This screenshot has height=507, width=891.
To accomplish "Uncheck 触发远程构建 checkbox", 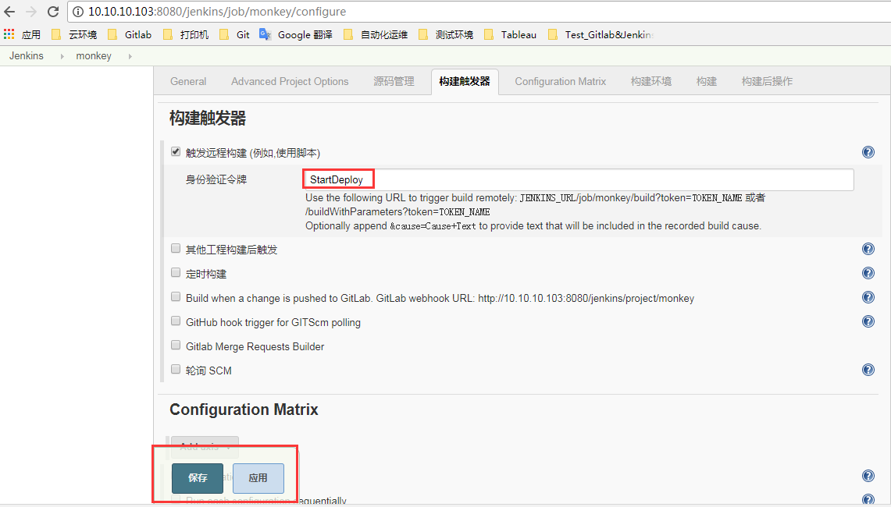I will (176, 151).
